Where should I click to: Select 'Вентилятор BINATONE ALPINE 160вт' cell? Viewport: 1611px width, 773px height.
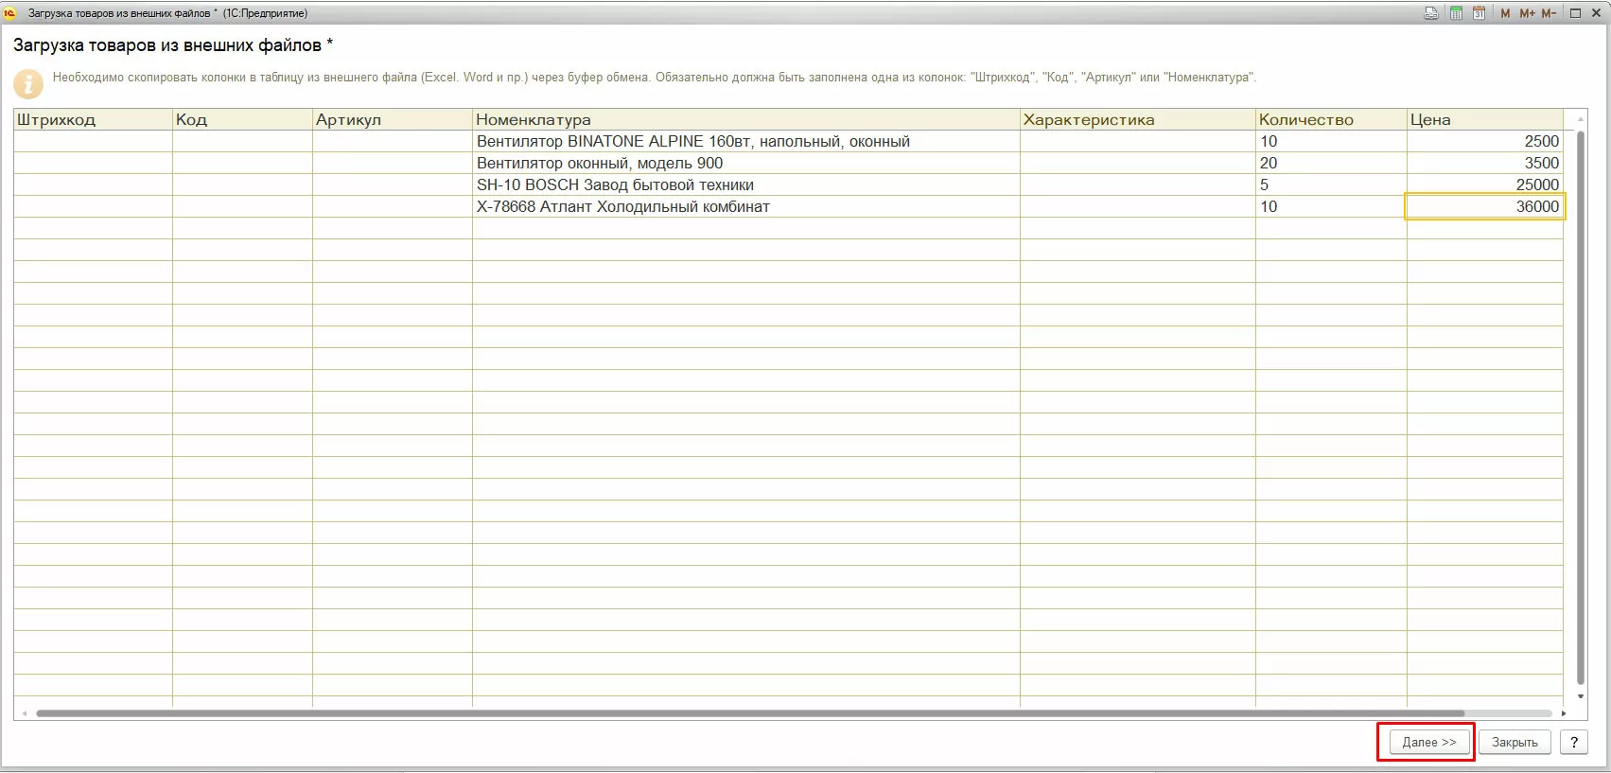[746, 141]
